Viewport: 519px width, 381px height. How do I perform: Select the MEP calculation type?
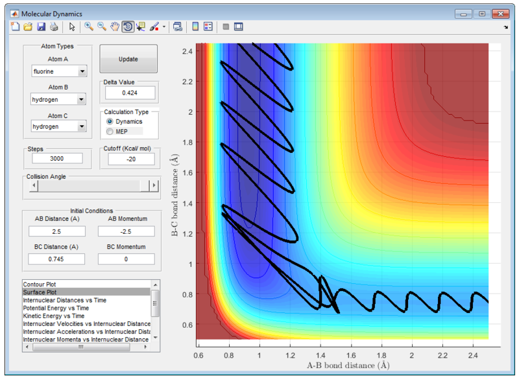(x=110, y=132)
